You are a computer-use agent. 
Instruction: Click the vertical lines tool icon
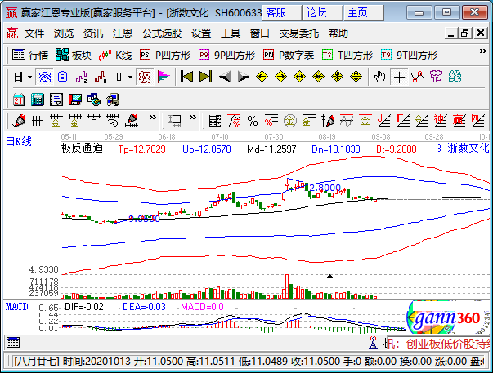pos(38,121)
